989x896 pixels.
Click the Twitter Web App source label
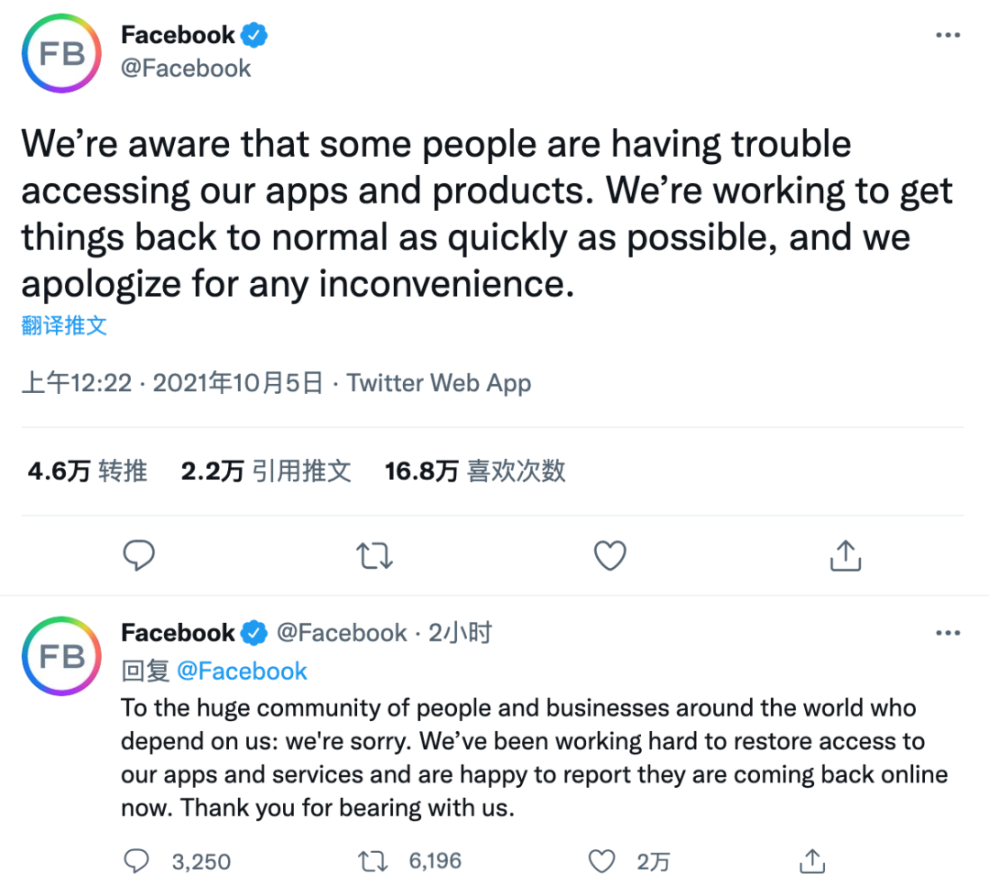point(440,383)
